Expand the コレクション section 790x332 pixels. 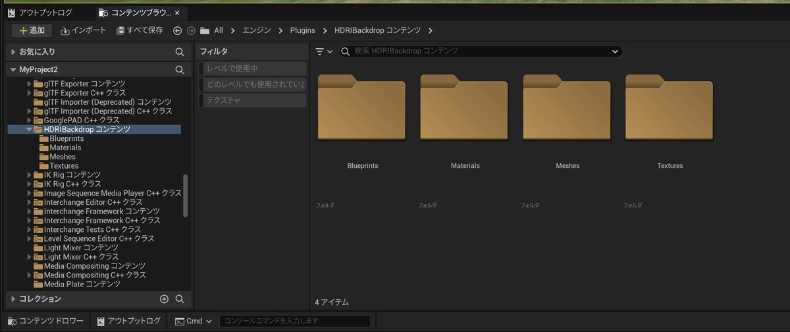pyautogui.click(x=13, y=299)
